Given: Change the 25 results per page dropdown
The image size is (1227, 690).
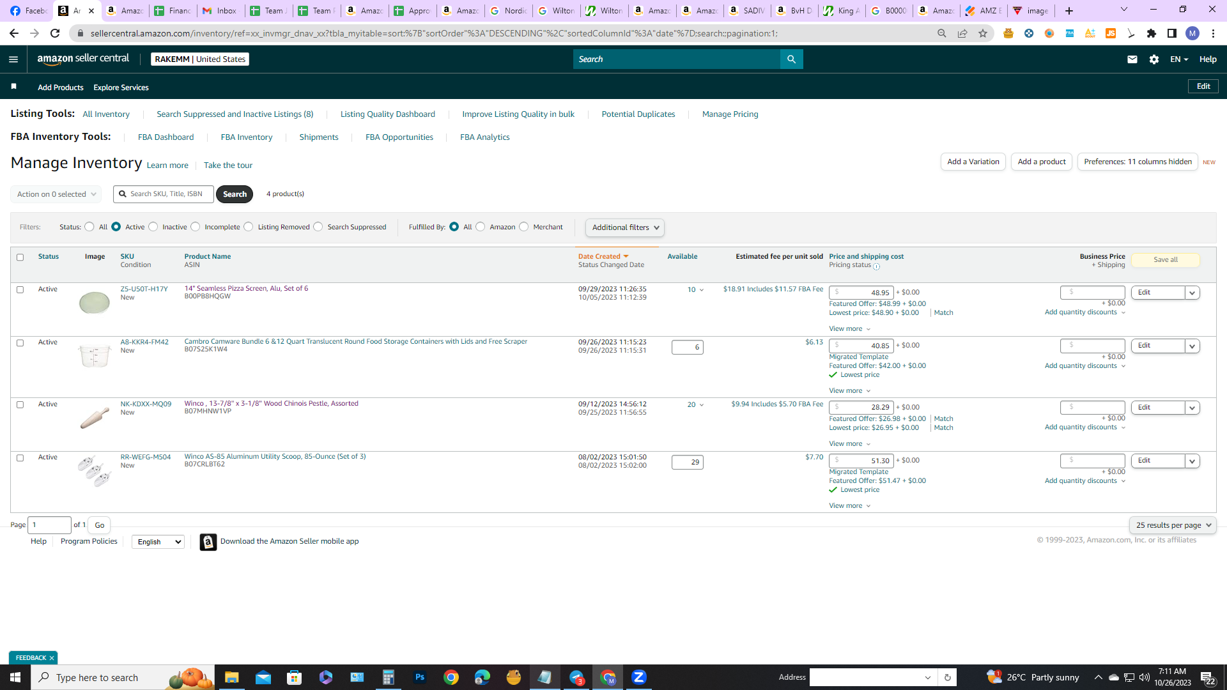Looking at the screenshot, I should coord(1173,525).
